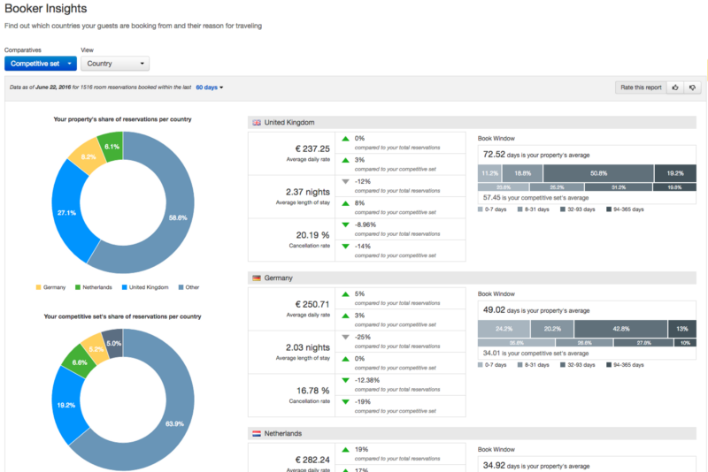708x472 pixels.
Task: Click the green down arrow beside -8.96% cancellation
Action: click(x=345, y=225)
